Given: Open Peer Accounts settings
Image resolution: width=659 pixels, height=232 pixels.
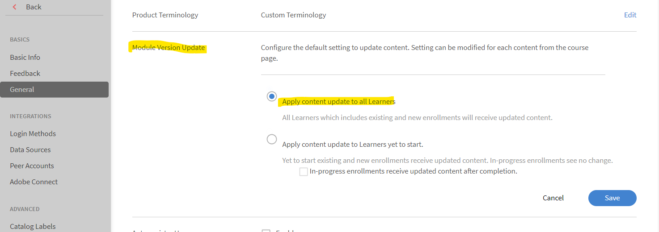Looking at the screenshot, I should pos(32,166).
